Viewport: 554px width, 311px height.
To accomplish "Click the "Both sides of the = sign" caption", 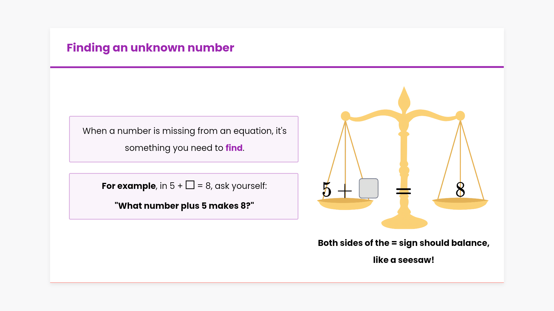I will click(403, 243).
